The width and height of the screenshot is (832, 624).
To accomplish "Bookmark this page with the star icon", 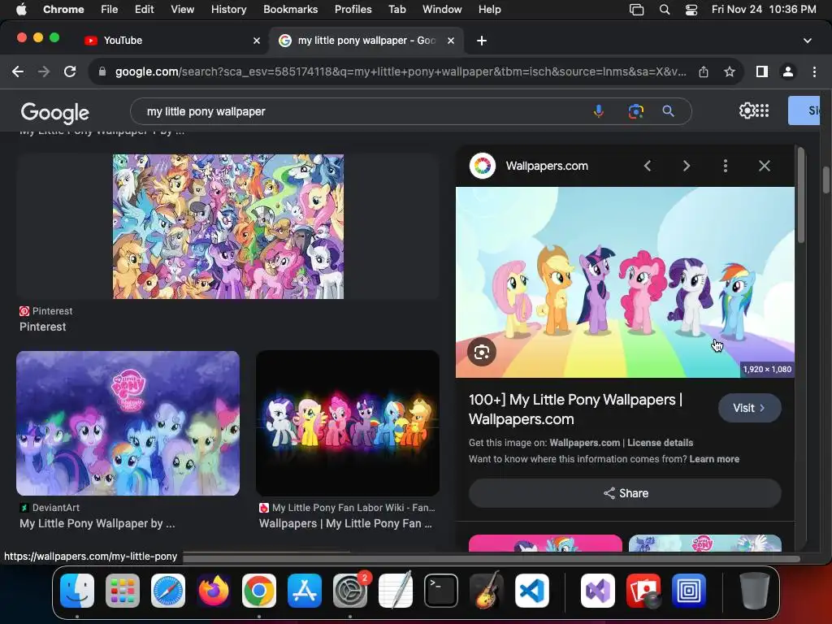I will click(x=730, y=71).
